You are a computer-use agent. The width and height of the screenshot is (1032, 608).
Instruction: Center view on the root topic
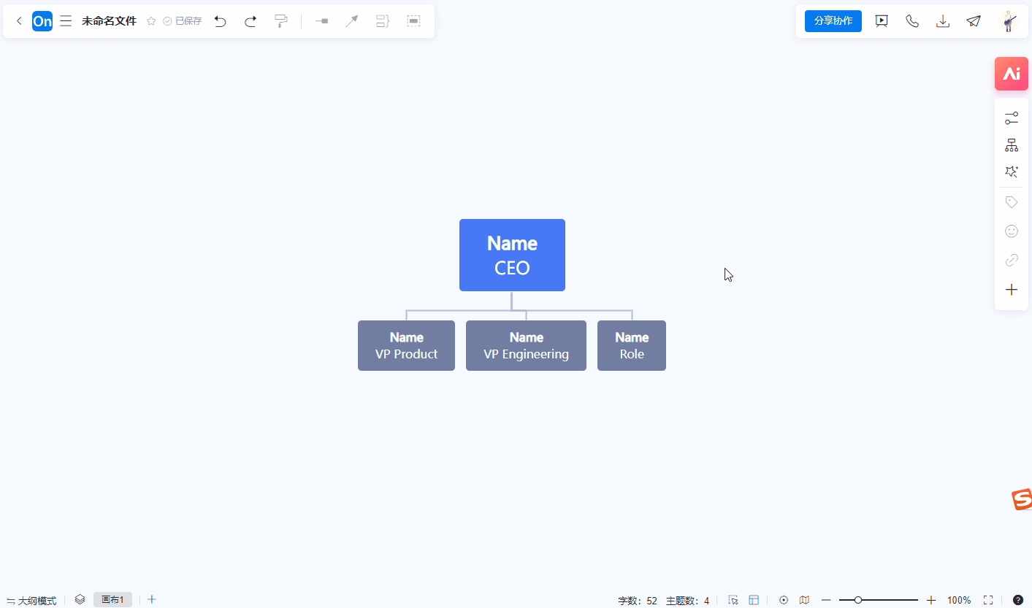pyautogui.click(x=784, y=600)
